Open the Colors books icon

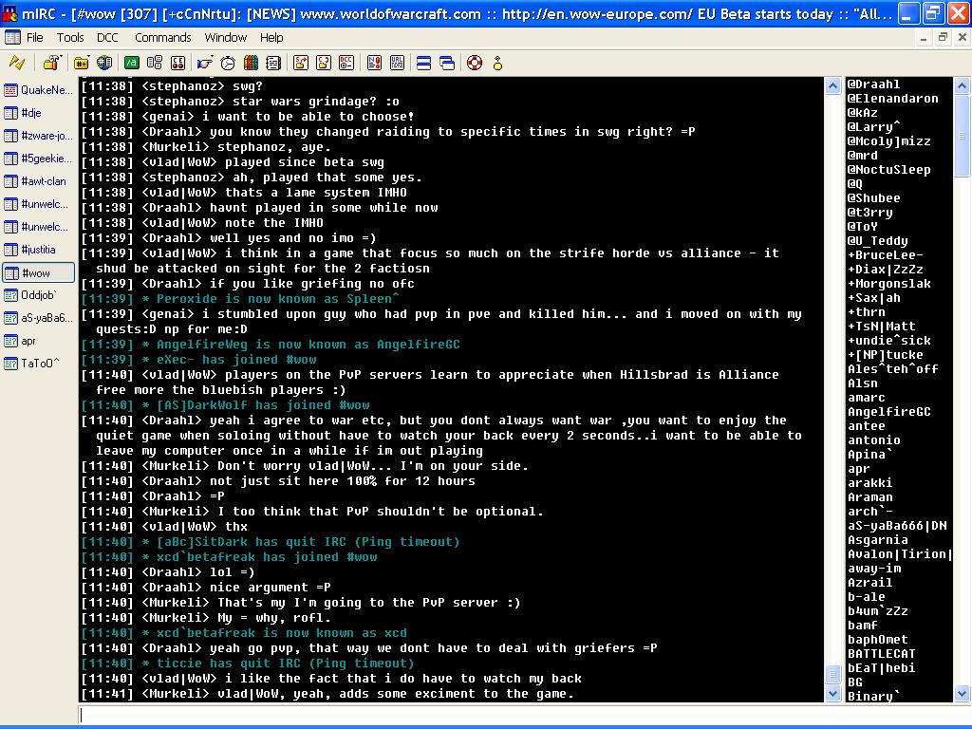251,63
